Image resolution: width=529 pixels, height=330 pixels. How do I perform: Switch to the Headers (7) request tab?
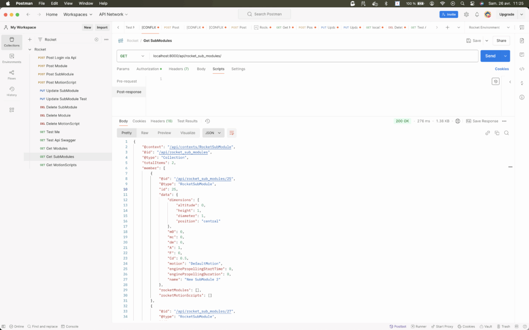(178, 69)
